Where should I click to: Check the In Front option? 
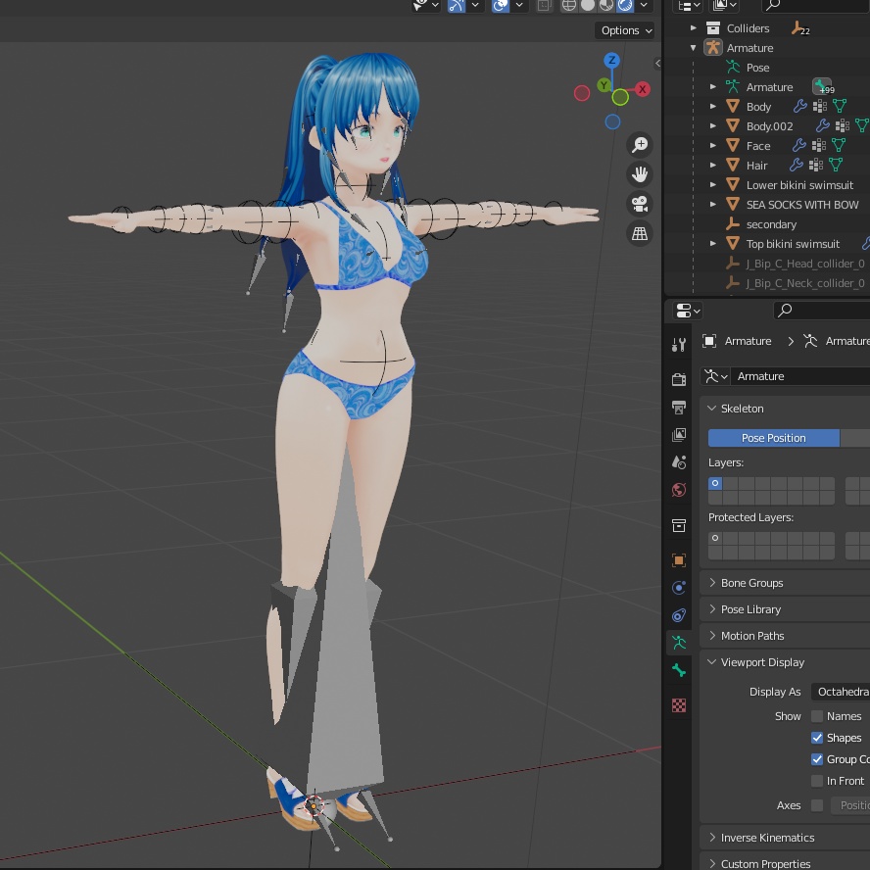817,781
